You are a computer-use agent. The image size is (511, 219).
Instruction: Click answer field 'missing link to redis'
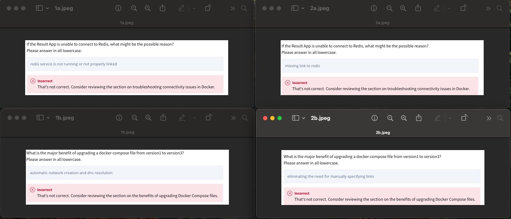380,66
